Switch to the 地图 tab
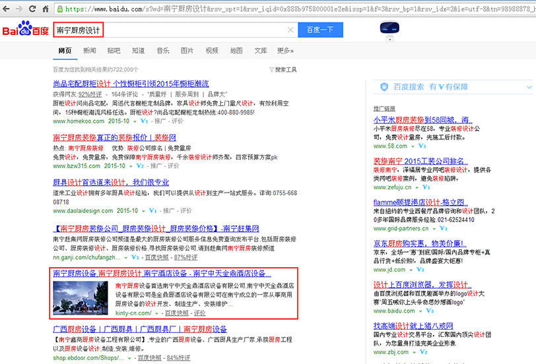536x364 pixels. pos(236,51)
